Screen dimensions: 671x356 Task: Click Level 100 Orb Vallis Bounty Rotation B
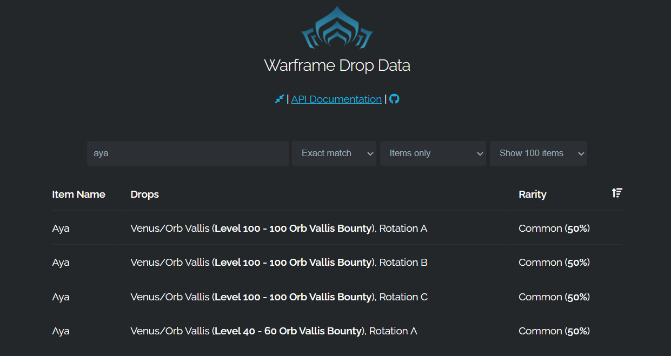[279, 263]
